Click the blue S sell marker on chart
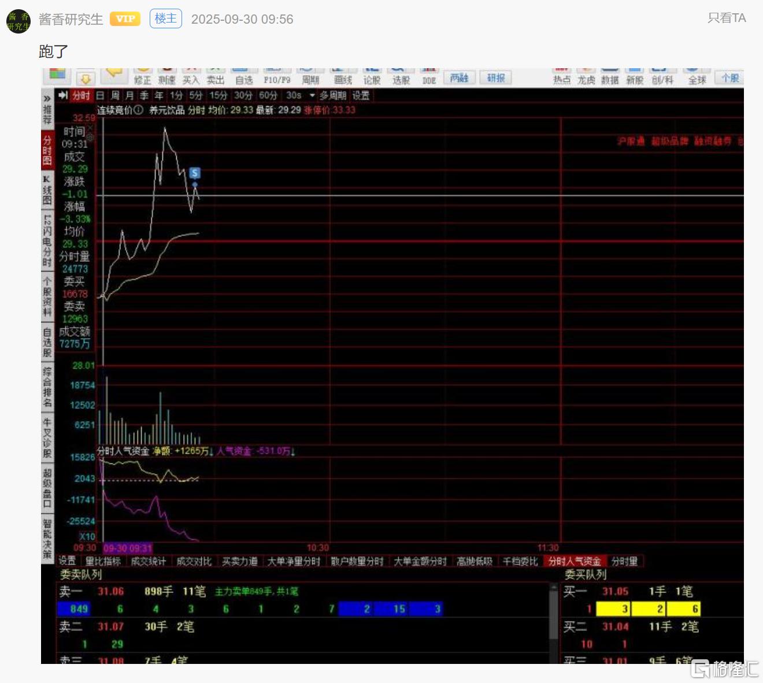Viewport: 763px width, 683px height. pyautogui.click(x=195, y=173)
